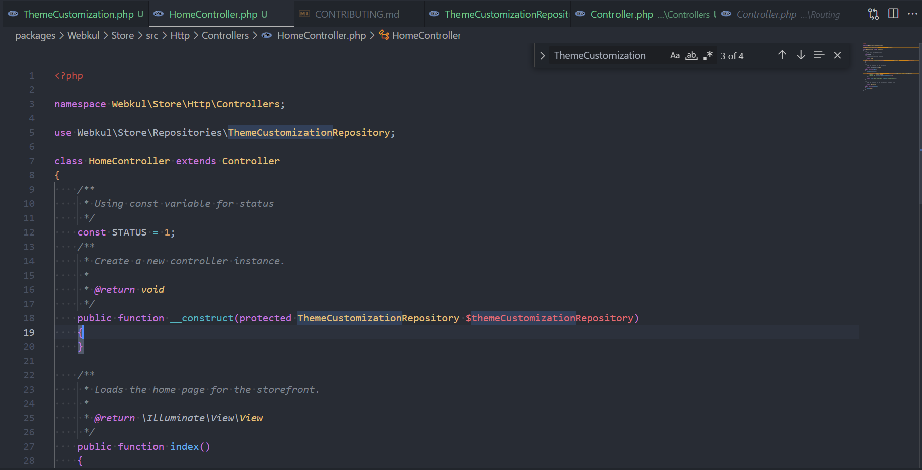922x470 pixels.
Task: Select the HomeController class breadcrumb
Action: (x=426, y=36)
